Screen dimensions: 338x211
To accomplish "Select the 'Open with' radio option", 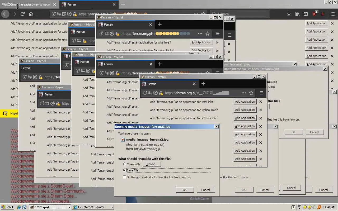I will click(x=125, y=164).
